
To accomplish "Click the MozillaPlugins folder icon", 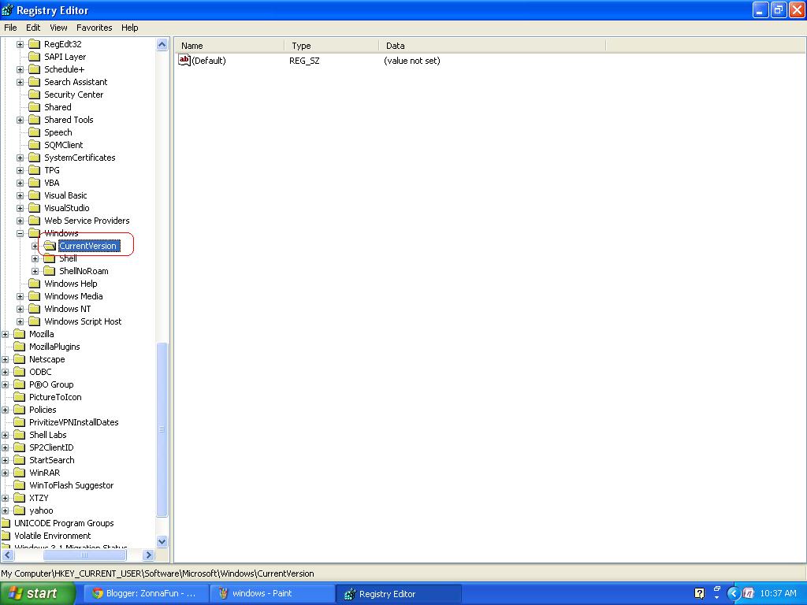I will [20, 347].
